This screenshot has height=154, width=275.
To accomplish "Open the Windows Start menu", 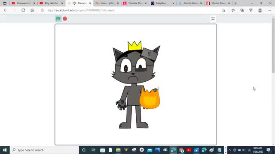I will tap(5, 150).
